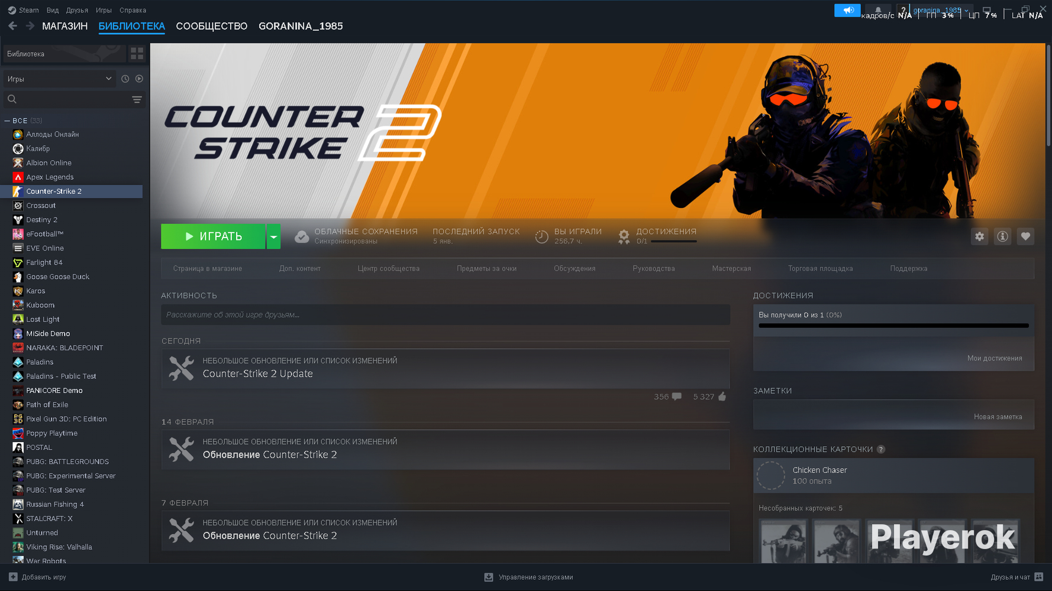Open the МАГАЗИН tab
Screen dimensions: 1052x591
pyautogui.click(x=64, y=26)
